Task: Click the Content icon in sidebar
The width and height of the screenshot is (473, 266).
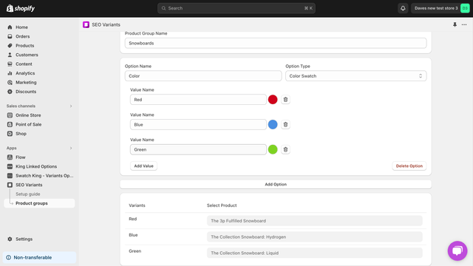Action: 10,64
